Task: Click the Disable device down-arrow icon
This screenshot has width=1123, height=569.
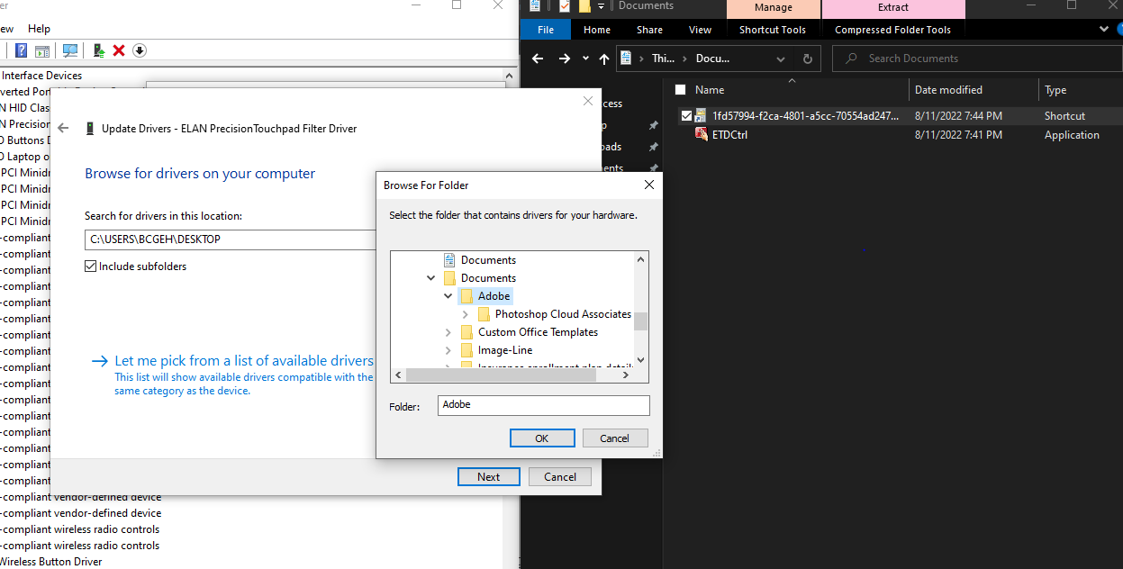Action: [x=140, y=50]
